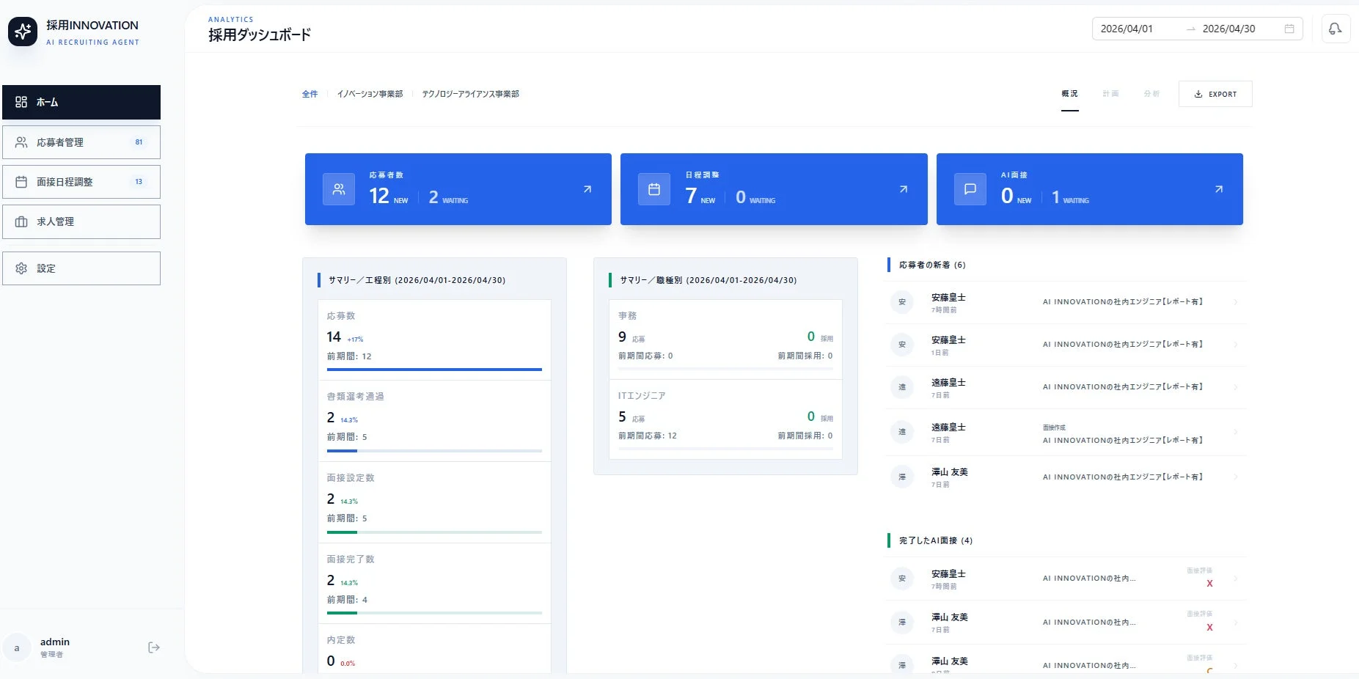Open 応募者管理 in the sidebar
Viewport: 1359px width, 679px height.
(81, 142)
